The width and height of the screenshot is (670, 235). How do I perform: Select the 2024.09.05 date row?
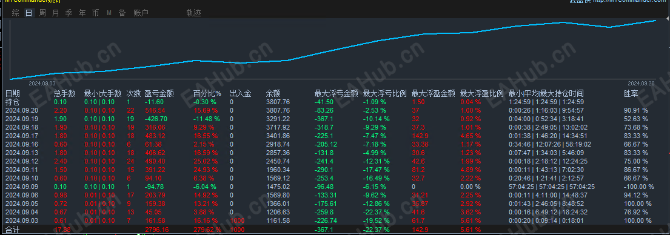pyautogui.click(x=21, y=204)
